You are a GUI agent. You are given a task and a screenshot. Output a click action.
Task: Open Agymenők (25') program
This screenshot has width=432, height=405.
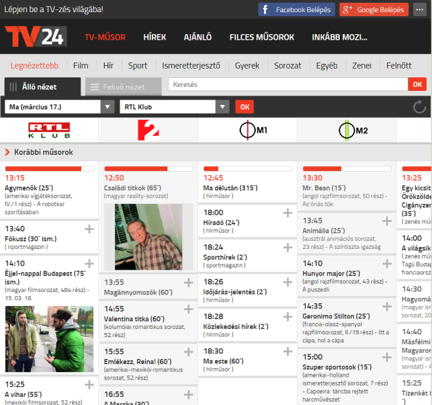[x=29, y=188]
